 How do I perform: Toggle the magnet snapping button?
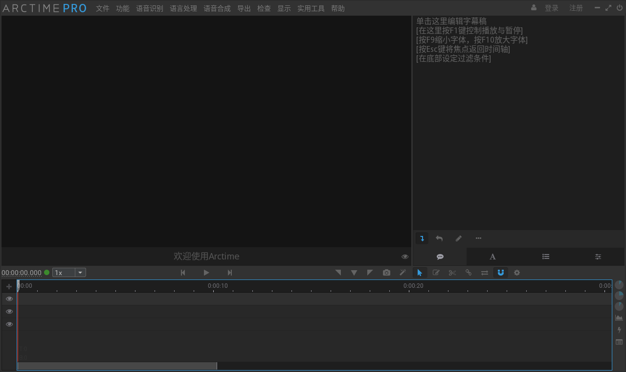click(x=501, y=273)
